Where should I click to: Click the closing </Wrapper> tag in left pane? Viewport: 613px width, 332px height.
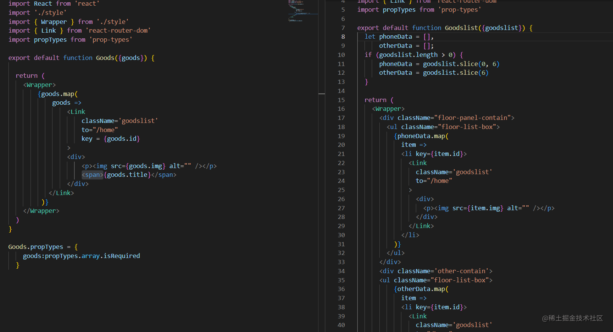tap(41, 211)
